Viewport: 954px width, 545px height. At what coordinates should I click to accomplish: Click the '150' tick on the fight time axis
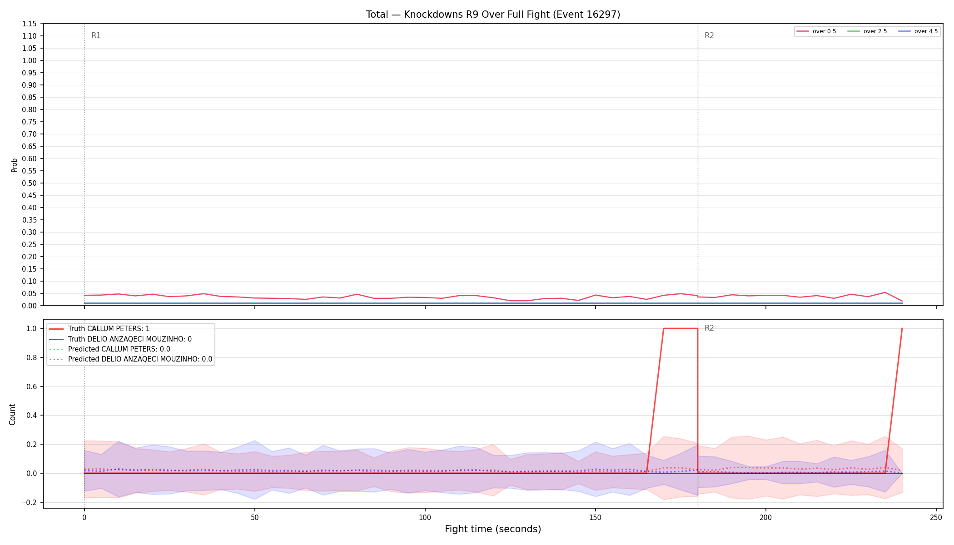point(596,517)
